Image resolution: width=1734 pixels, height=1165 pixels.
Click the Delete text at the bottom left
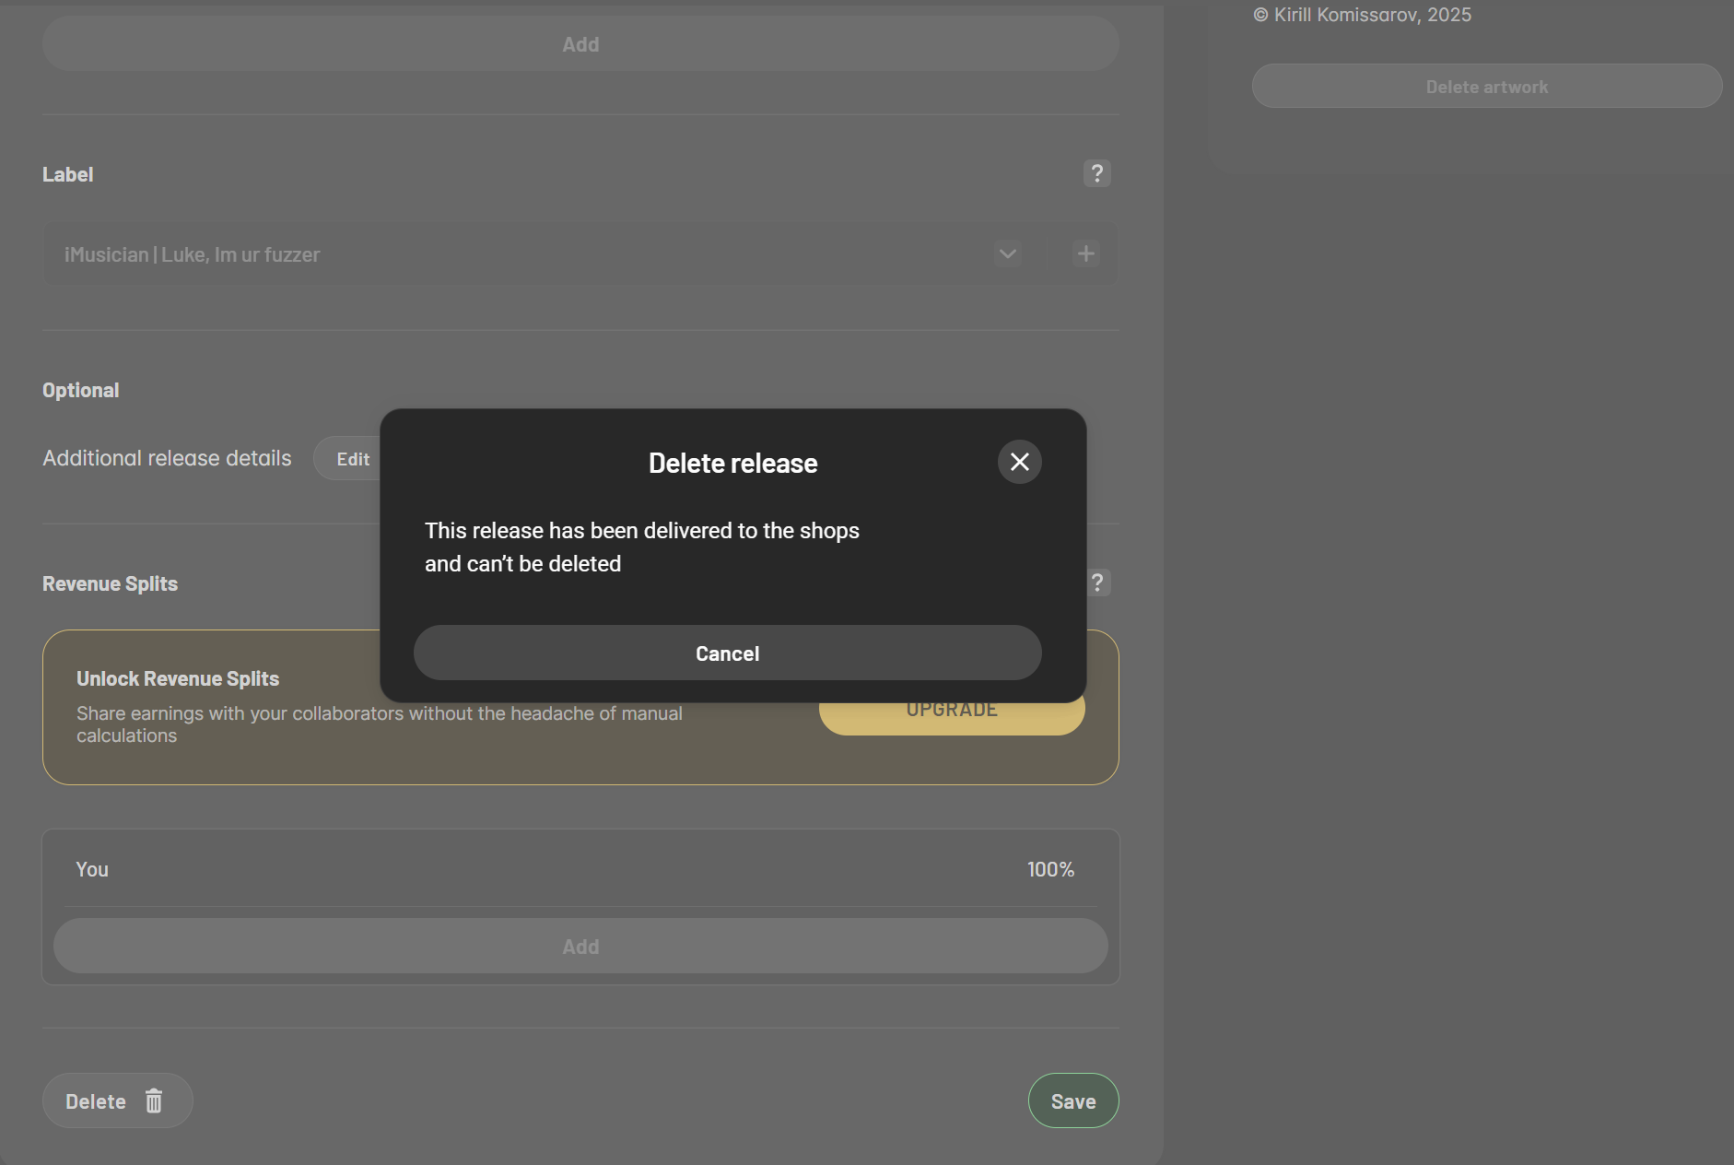[96, 1101]
